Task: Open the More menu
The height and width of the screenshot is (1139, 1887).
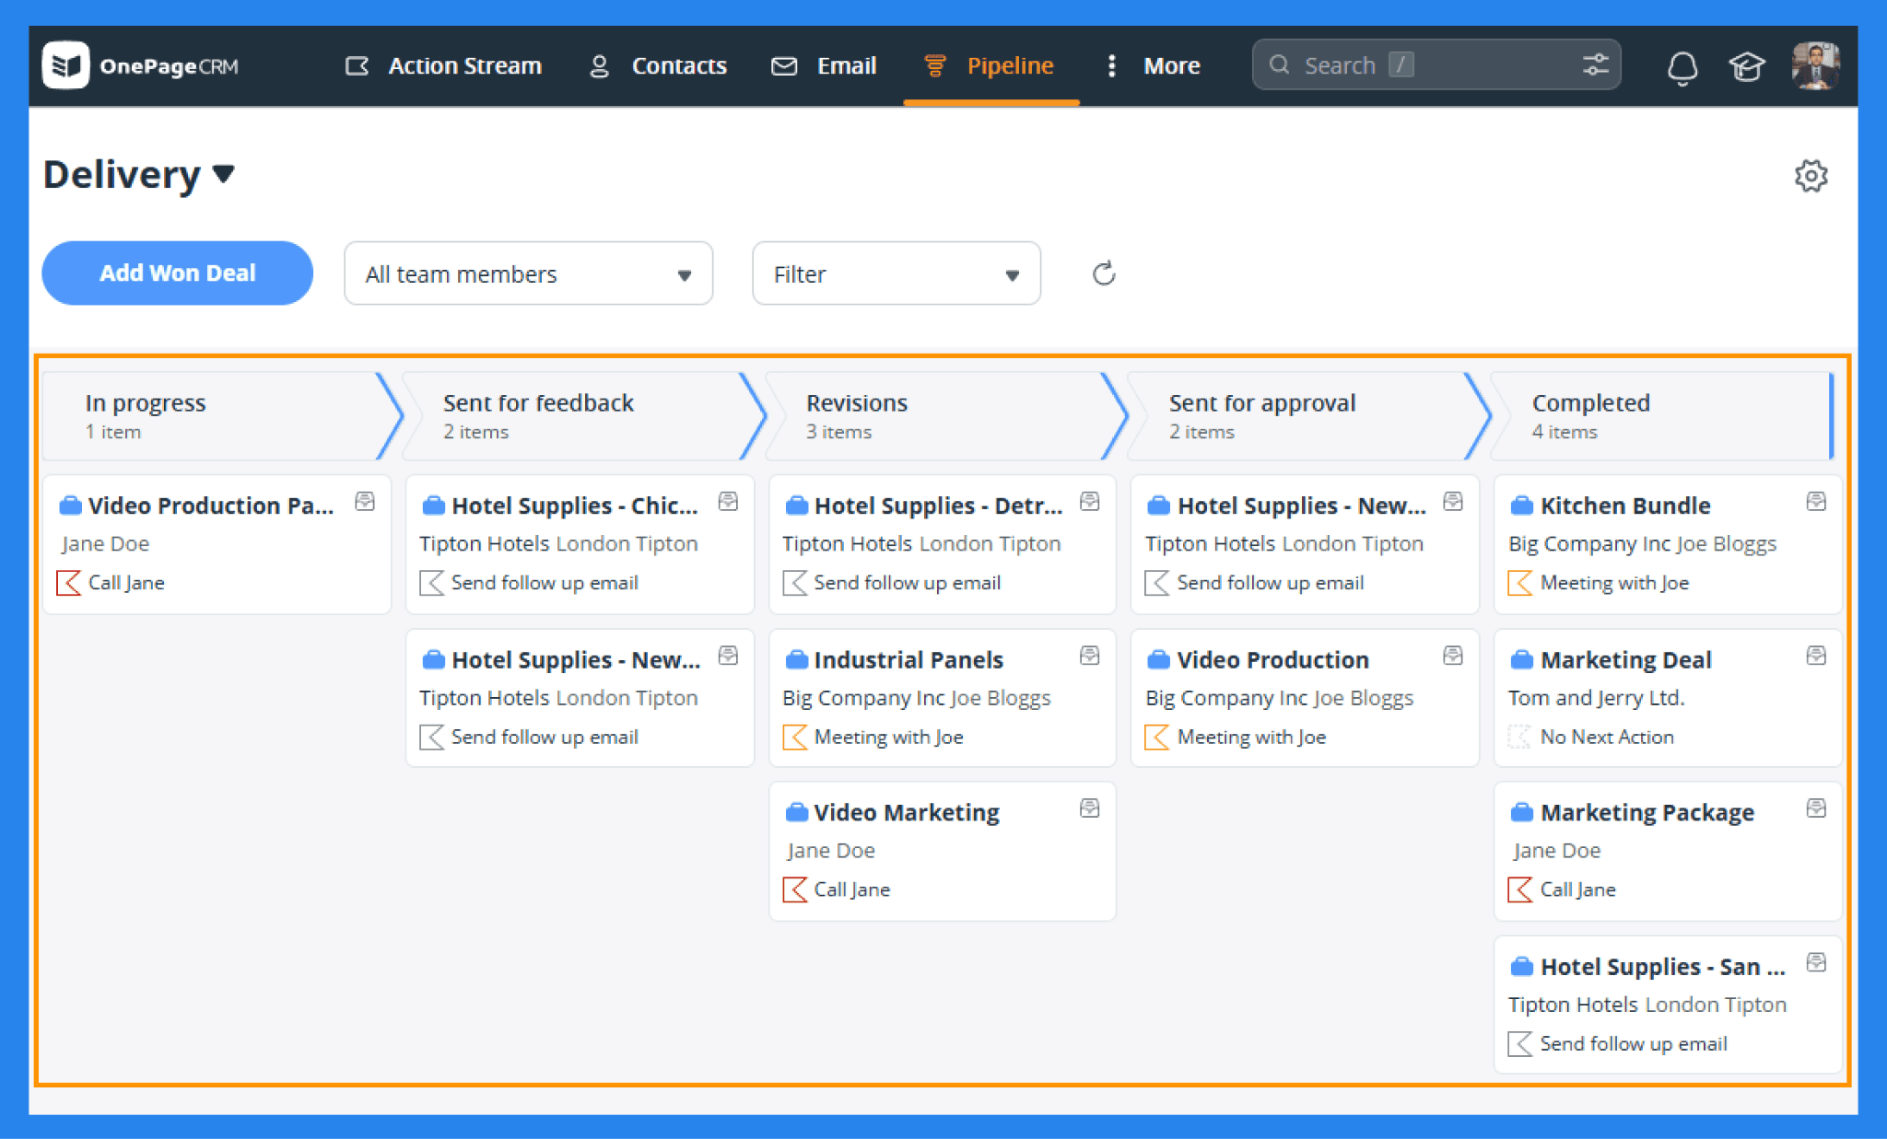Action: [x=1153, y=65]
